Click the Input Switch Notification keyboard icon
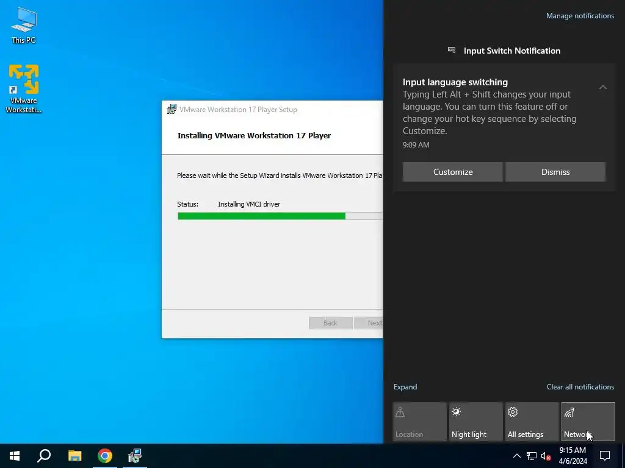 (x=452, y=50)
